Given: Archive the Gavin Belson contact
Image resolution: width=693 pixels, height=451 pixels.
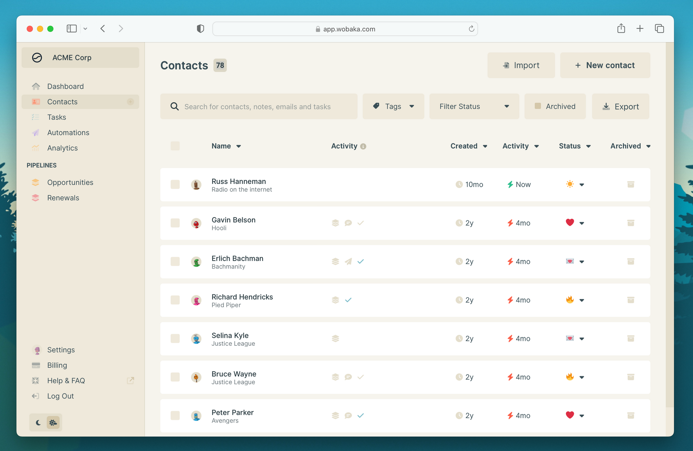Looking at the screenshot, I should click(631, 223).
